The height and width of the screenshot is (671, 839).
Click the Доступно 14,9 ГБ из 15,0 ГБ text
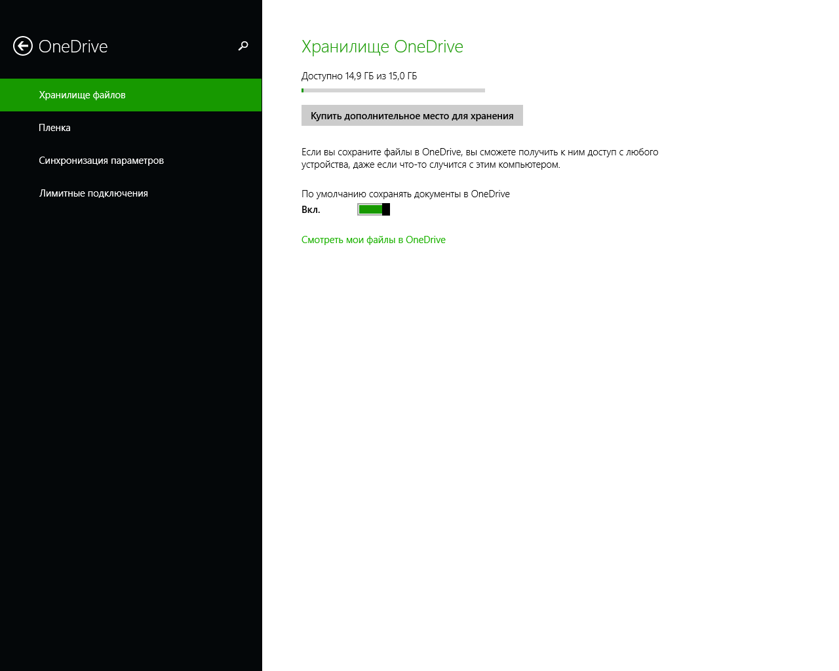click(x=359, y=76)
